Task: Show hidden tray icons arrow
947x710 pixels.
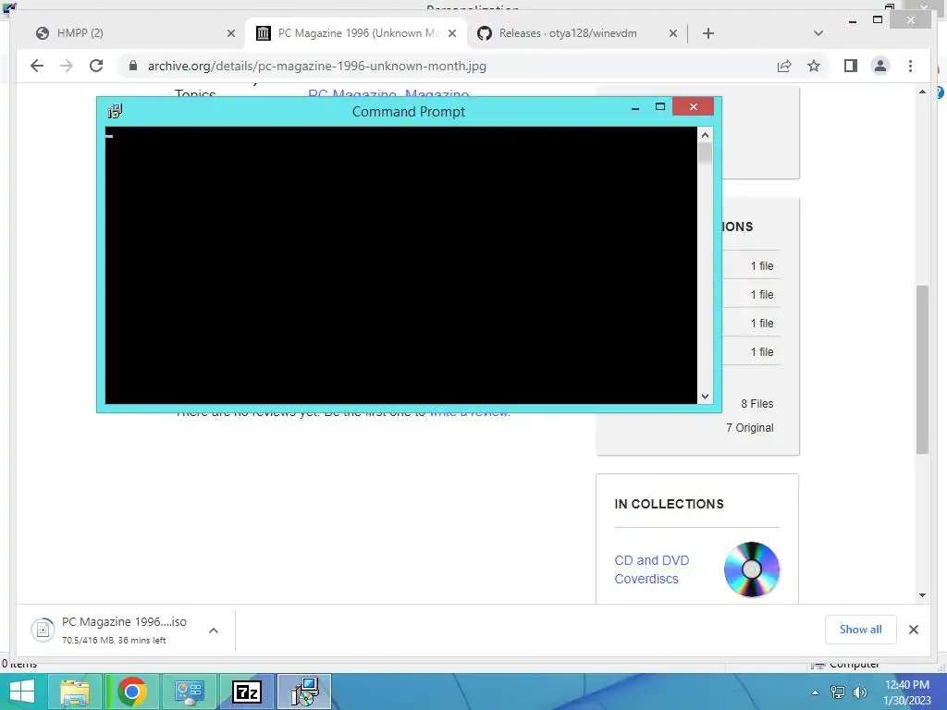Action: 815,692
